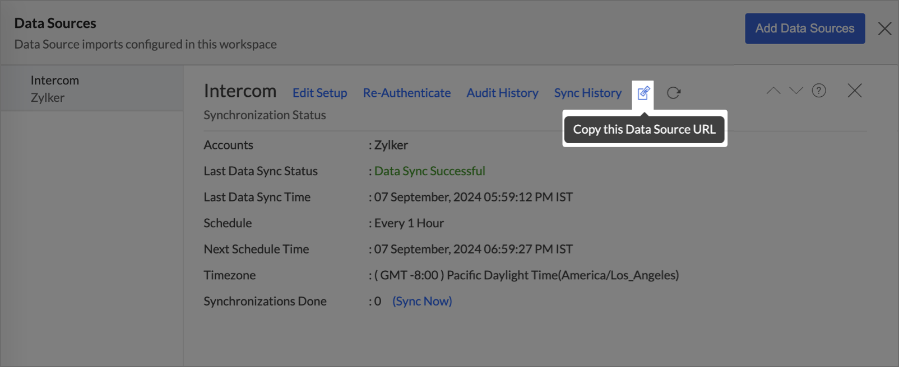Screen dimensions: 899x367
Task: Click the refresh icon next to Sync History
Action: 674,92
